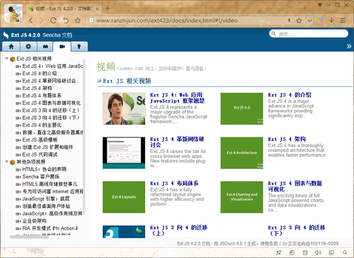
Task: Click the status bar pin icon
Action: pos(279,253)
